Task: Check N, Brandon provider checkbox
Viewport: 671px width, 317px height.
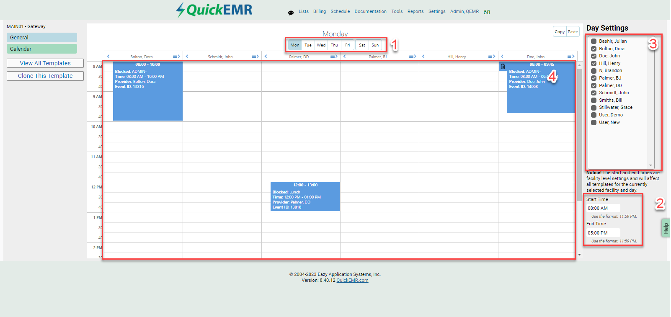Action: pos(594,70)
